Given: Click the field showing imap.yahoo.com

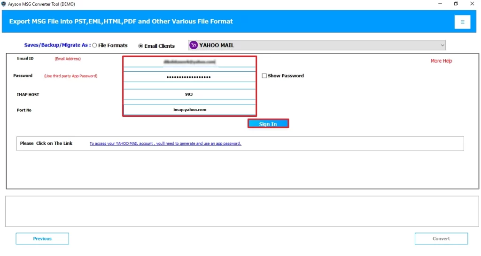Looking at the screenshot, I should pyautogui.click(x=190, y=110).
